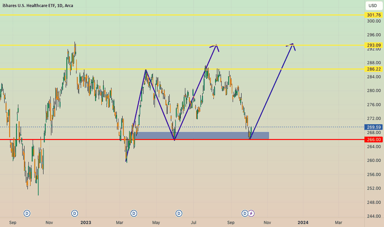Select the 286.22 yellow price label

(x=374, y=69)
